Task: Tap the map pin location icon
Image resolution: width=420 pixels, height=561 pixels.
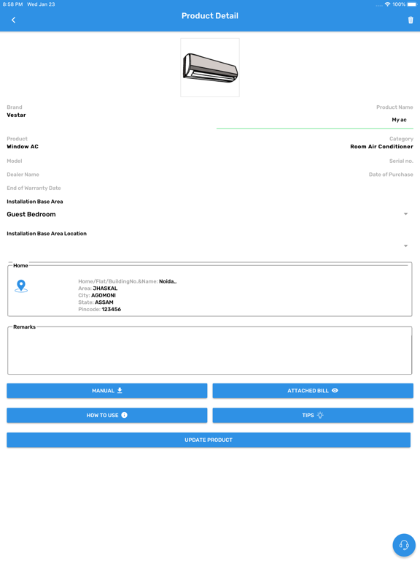Action: [x=21, y=286]
